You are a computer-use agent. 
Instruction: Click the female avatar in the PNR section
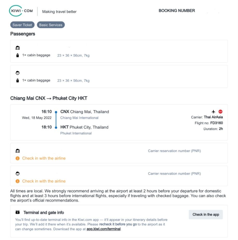[x=18, y=151]
